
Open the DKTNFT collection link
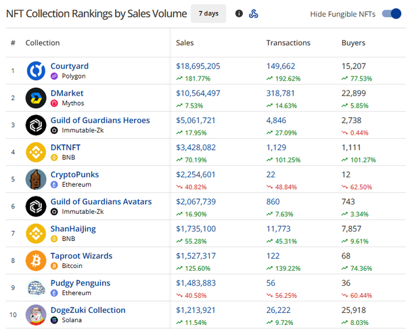[x=66, y=148]
